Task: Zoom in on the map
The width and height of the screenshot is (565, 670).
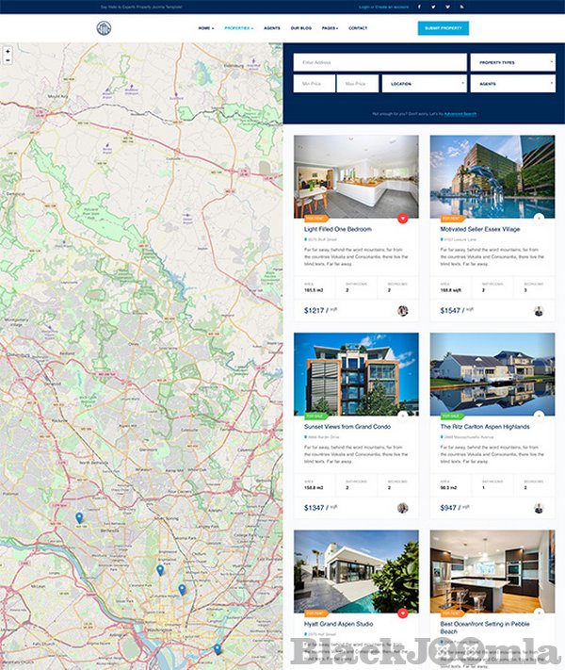Action: click(8, 51)
